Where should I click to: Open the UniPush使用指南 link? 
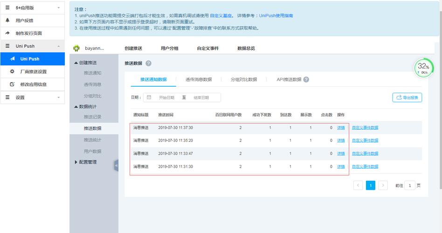276,15
